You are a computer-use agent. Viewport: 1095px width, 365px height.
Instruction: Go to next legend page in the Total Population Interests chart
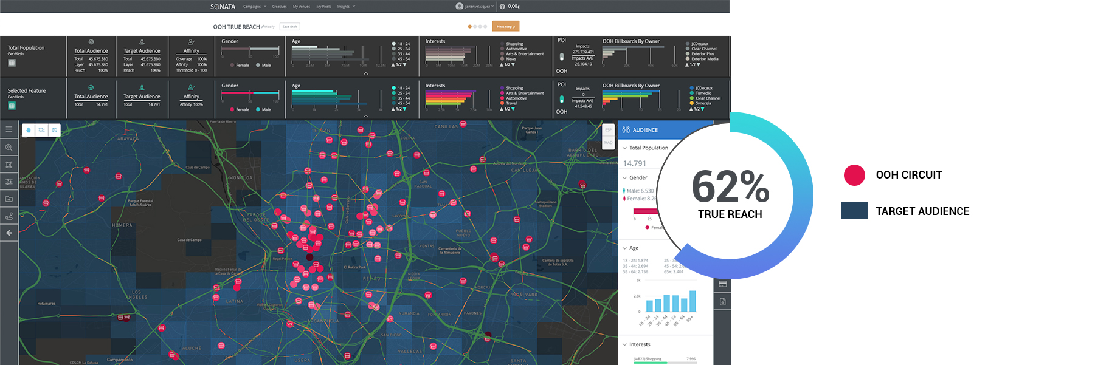coord(513,64)
